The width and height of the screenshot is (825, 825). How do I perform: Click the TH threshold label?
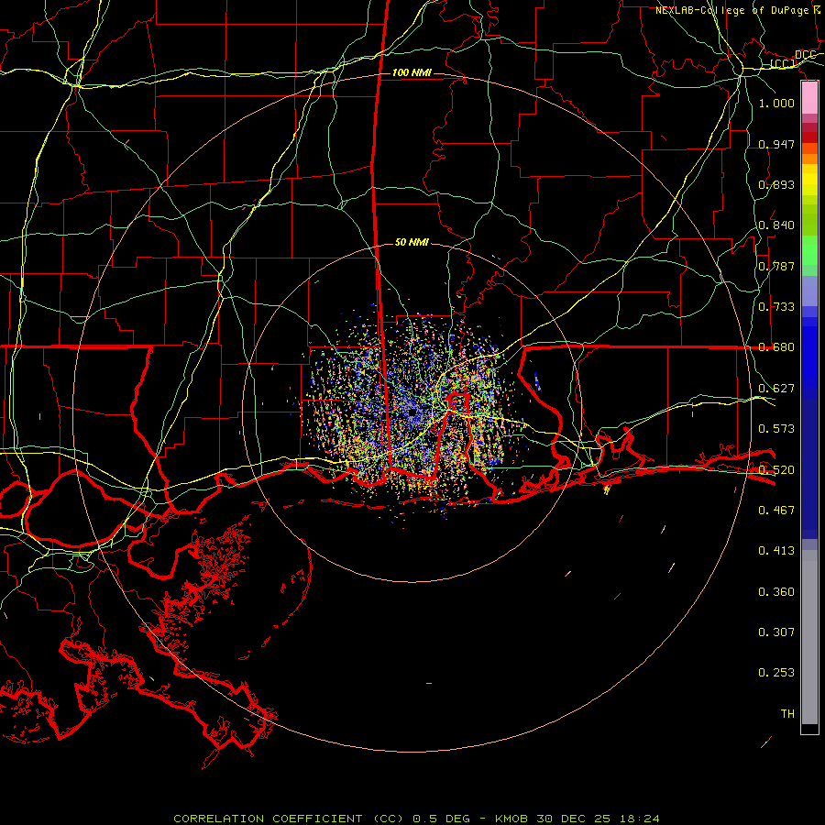click(x=787, y=714)
